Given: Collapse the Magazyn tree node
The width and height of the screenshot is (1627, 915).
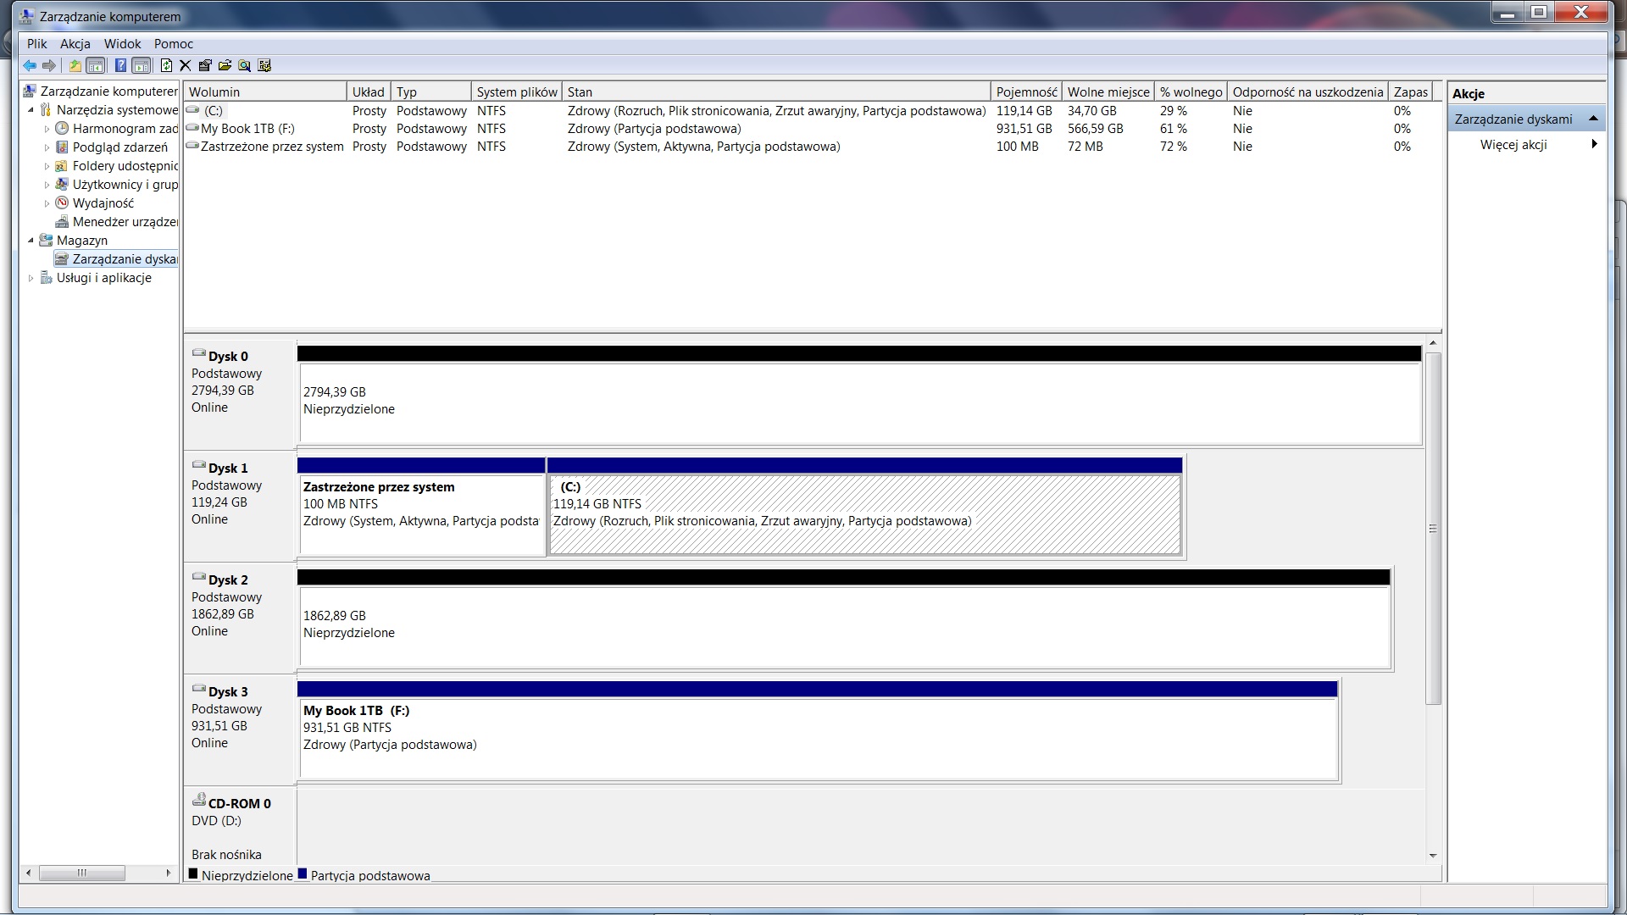Looking at the screenshot, I should [x=31, y=241].
